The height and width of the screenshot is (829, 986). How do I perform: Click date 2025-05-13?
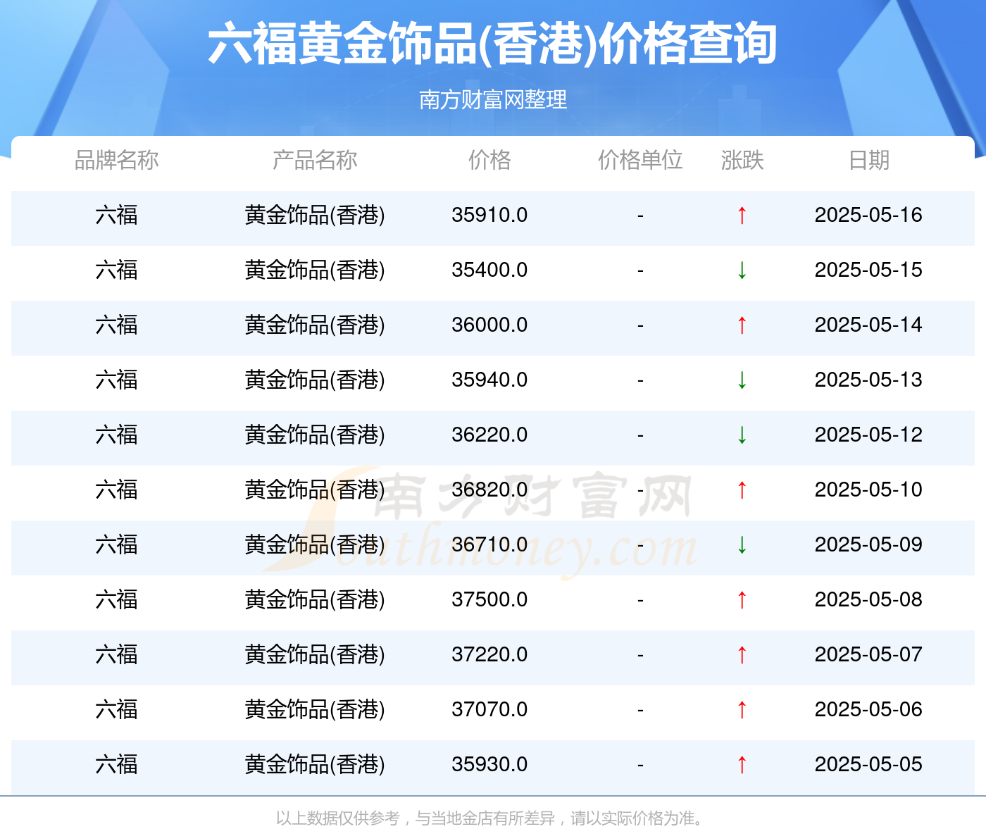point(868,380)
